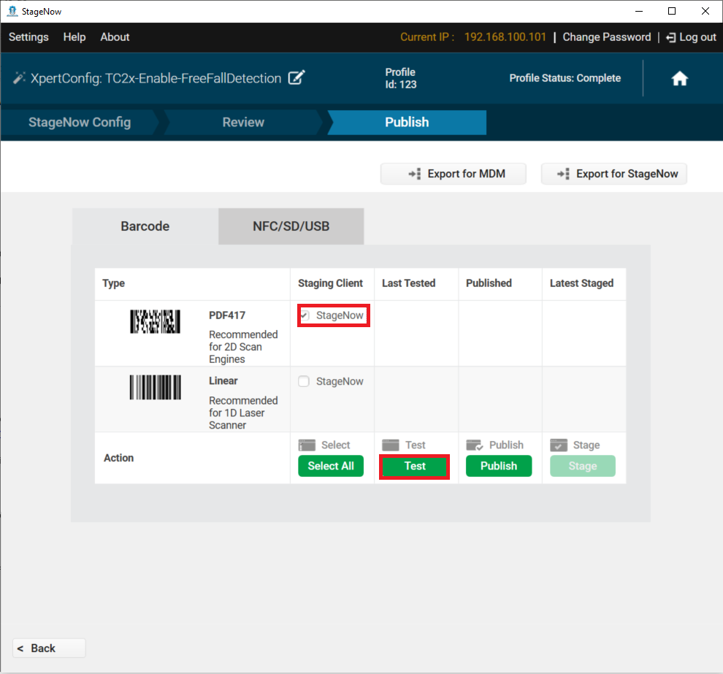
Task: Open the Help menu
Action: click(74, 37)
